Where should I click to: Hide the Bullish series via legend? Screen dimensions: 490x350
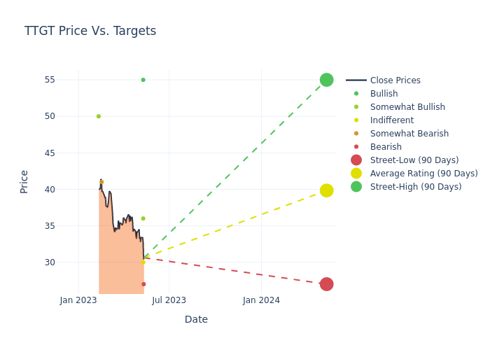coord(384,94)
